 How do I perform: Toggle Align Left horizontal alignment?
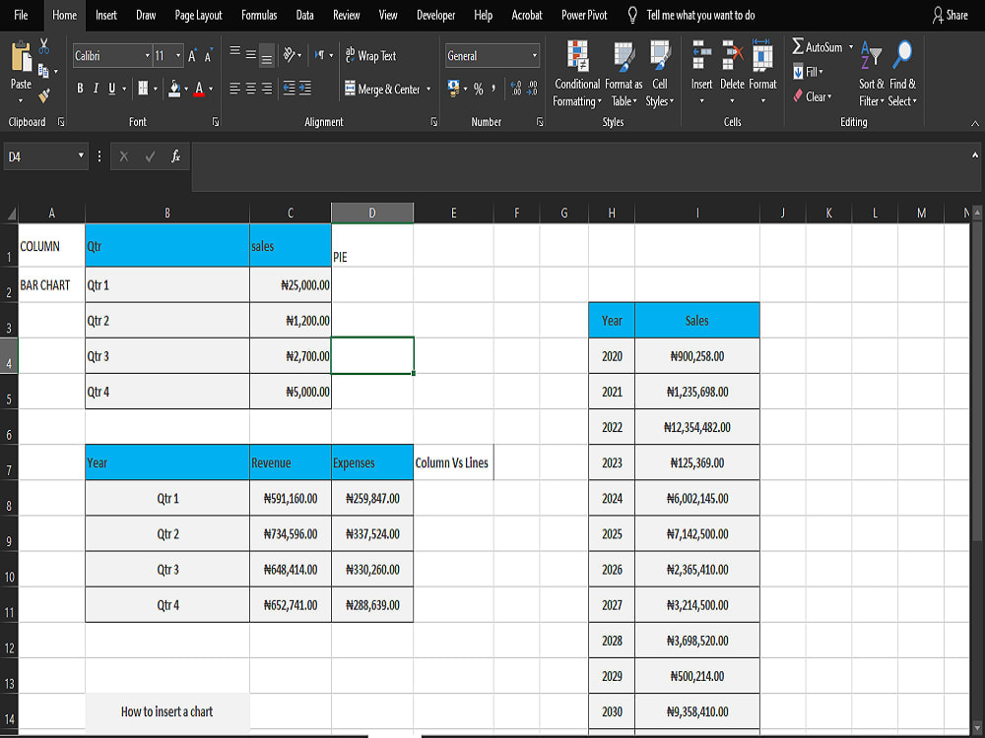click(x=234, y=89)
